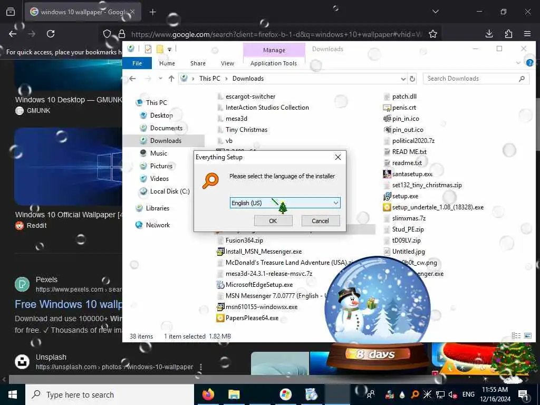Viewport: 540px width, 405px height.
Task: Go back in Firefox
Action: (13, 34)
